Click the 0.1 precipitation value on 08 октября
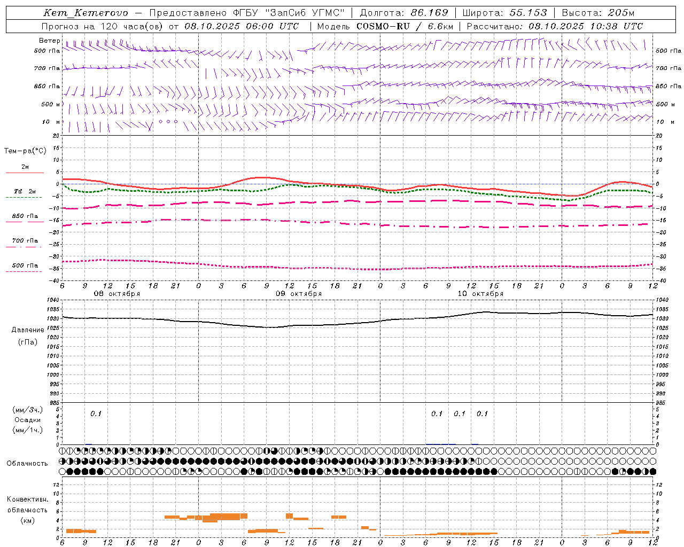Viewport: 684px width, 547px height. point(96,413)
